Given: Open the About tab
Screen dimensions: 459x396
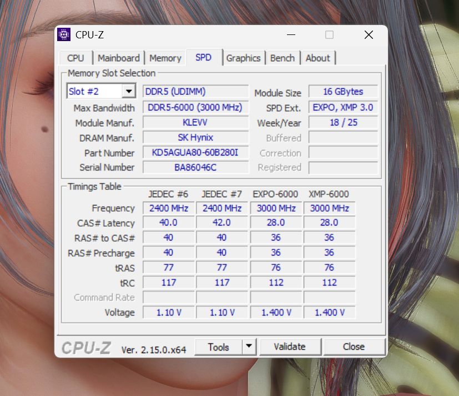Looking at the screenshot, I should (x=317, y=58).
